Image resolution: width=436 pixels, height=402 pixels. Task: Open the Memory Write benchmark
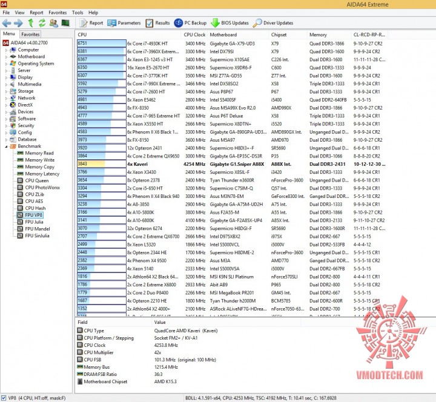(40, 160)
